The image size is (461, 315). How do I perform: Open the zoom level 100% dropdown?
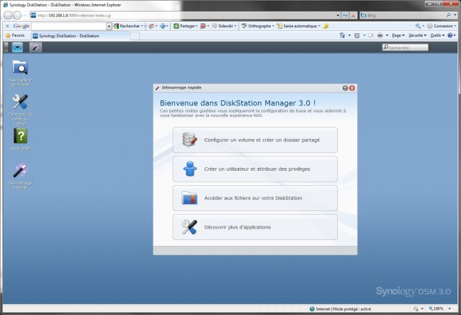449,309
